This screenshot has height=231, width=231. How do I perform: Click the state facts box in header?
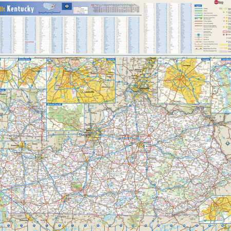(x=81, y=10)
